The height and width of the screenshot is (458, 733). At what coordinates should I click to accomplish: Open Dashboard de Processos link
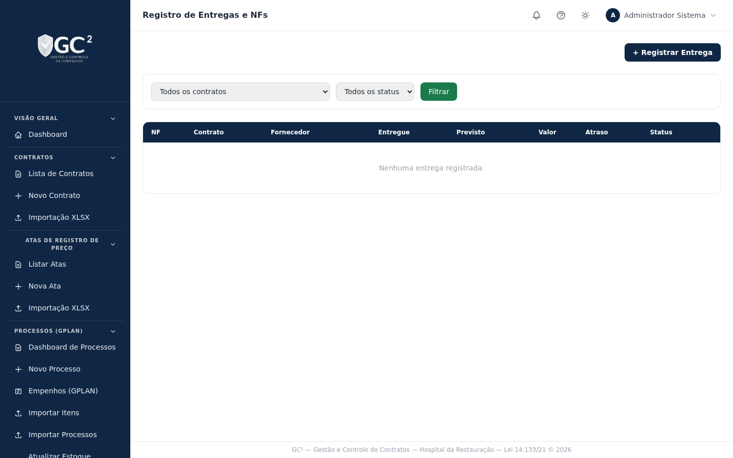click(x=65, y=347)
